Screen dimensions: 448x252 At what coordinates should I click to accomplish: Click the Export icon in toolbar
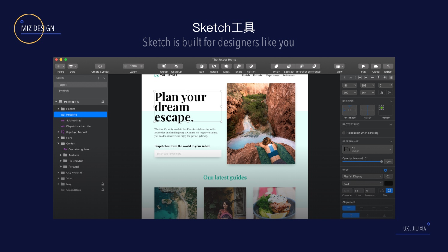(x=388, y=66)
